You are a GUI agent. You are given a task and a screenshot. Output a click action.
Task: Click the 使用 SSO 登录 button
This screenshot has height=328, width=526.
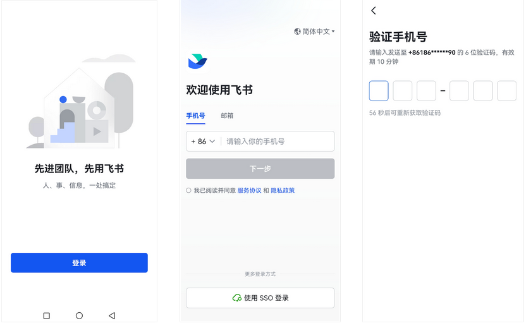pos(260,298)
